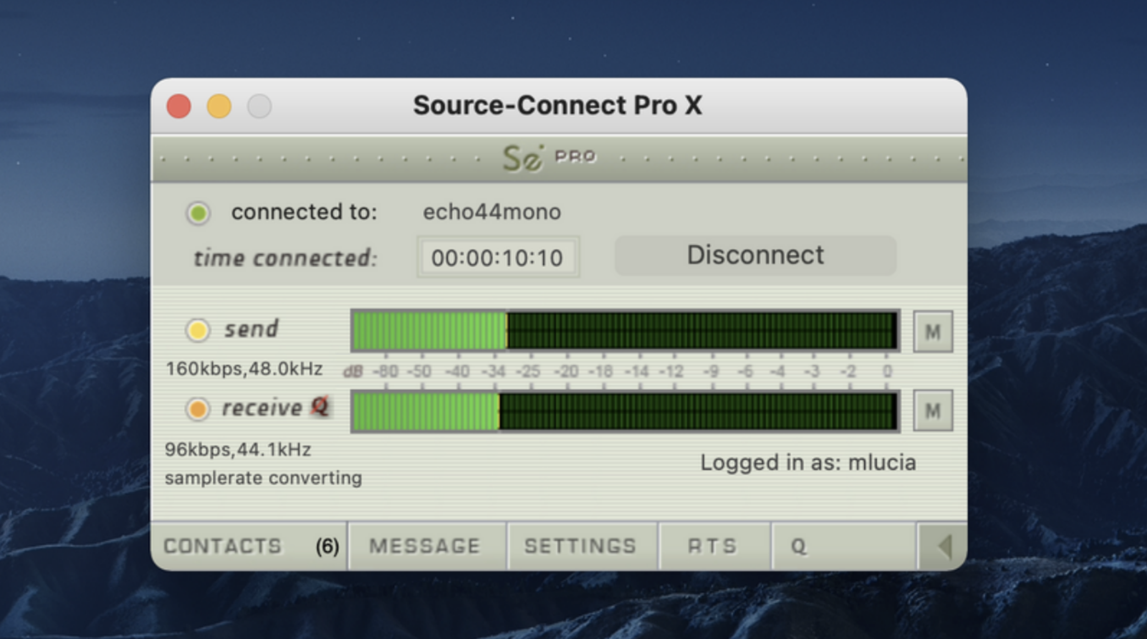The image size is (1147, 639).
Task: Click the time connected counter field
Action: pyautogui.click(x=498, y=257)
